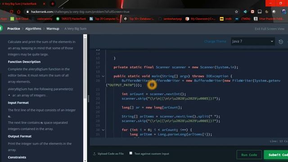The width and height of the screenshot is (288, 162).
Task: Click the problem description scrollbar thumb
Action: click(85, 68)
